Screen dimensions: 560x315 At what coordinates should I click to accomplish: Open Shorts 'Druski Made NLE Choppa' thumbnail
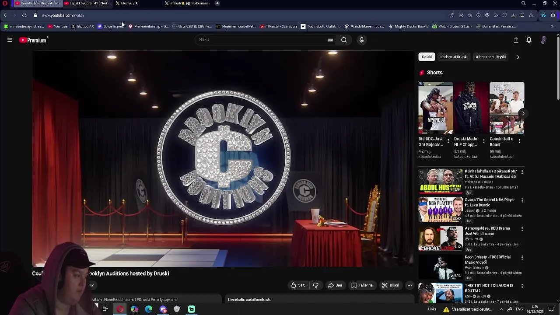(471, 108)
